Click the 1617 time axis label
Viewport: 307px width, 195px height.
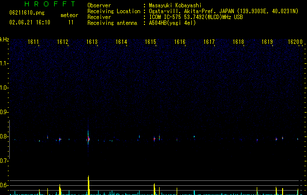pyautogui.click(x=209, y=42)
